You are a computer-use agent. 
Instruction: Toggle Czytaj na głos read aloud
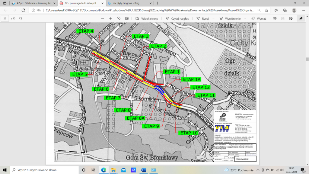[177, 18]
